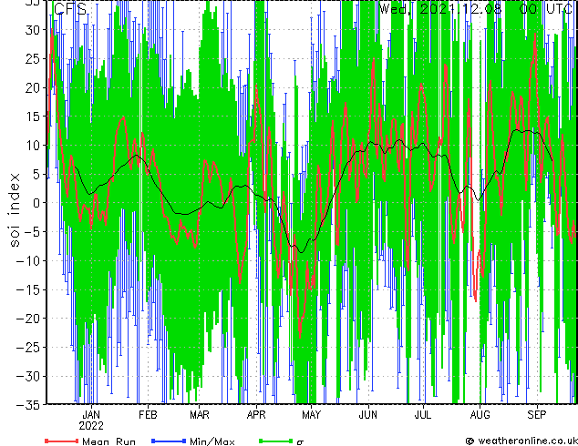Click the SEP x-axis label
The image size is (578, 446).
pos(537,415)
